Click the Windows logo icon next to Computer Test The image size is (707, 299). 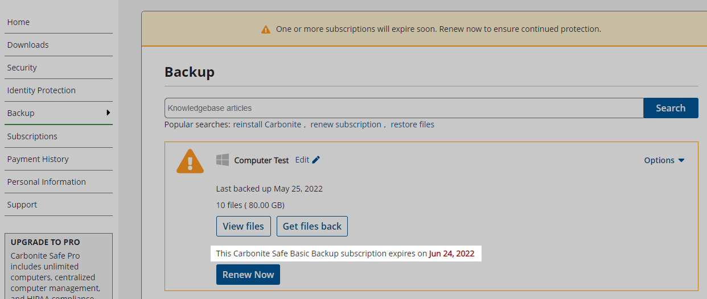point(223,160)
